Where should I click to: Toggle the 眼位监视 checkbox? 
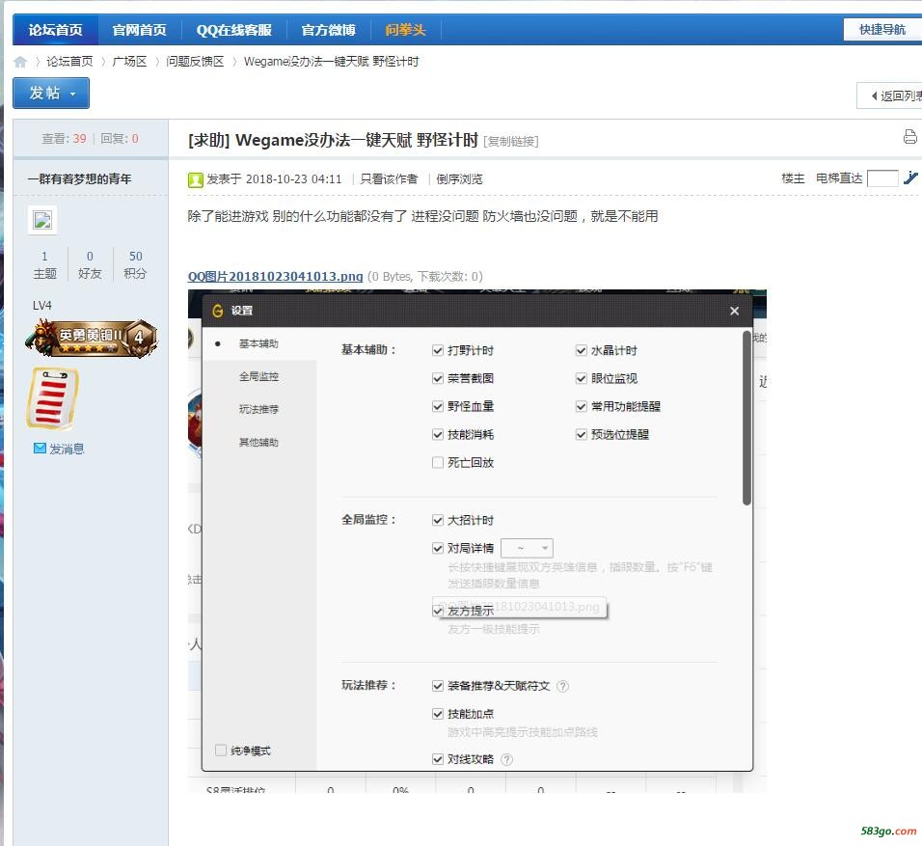point(581,378)
